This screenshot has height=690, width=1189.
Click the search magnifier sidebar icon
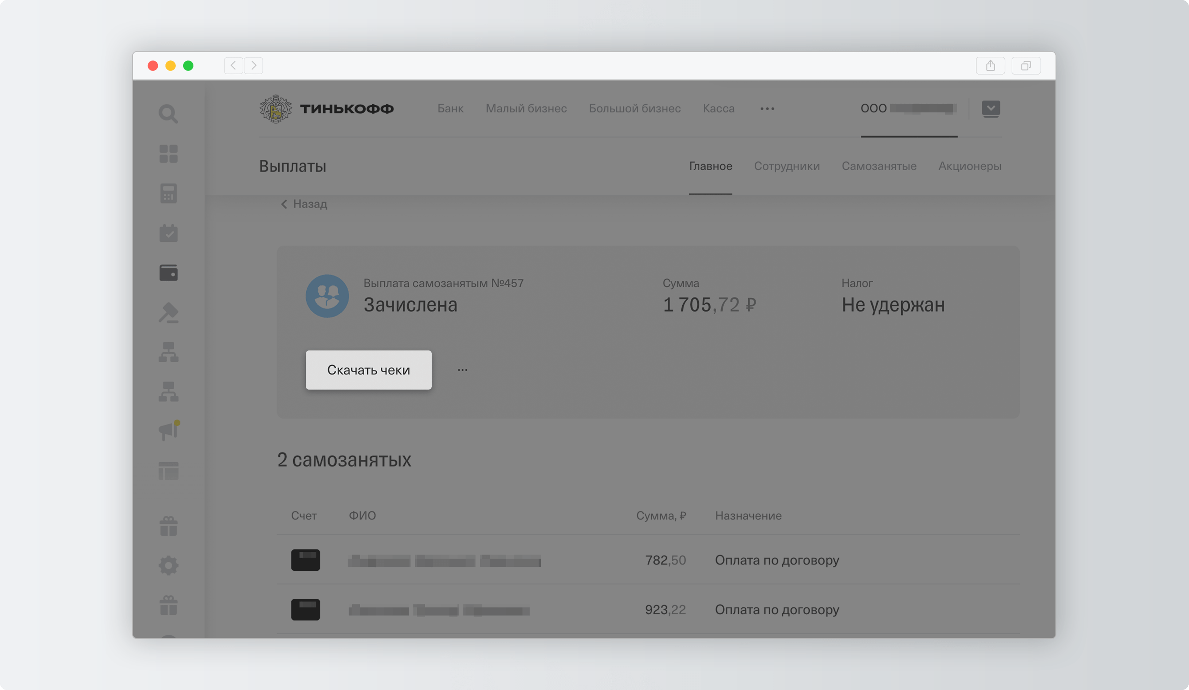point(168,114)
